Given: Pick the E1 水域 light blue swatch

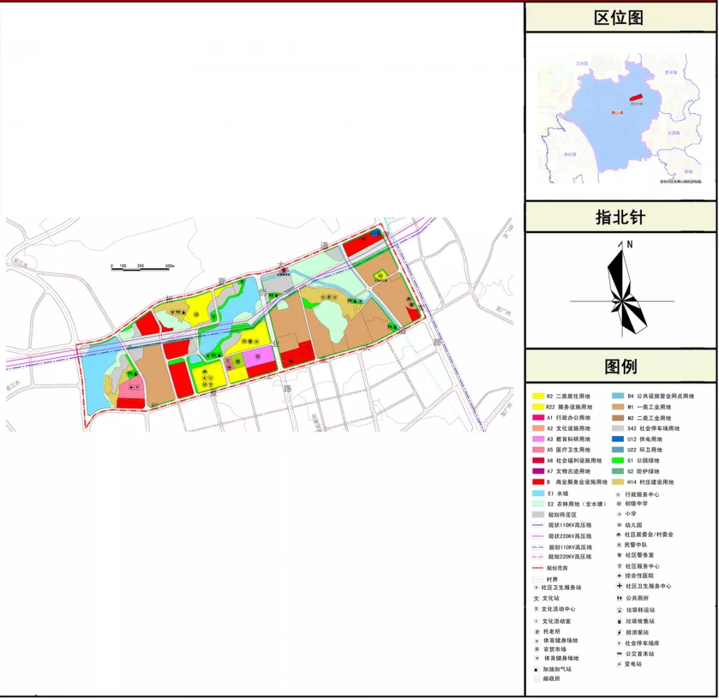Looking at the screenshot, I should pyautogui.click(x=540, y=493).
